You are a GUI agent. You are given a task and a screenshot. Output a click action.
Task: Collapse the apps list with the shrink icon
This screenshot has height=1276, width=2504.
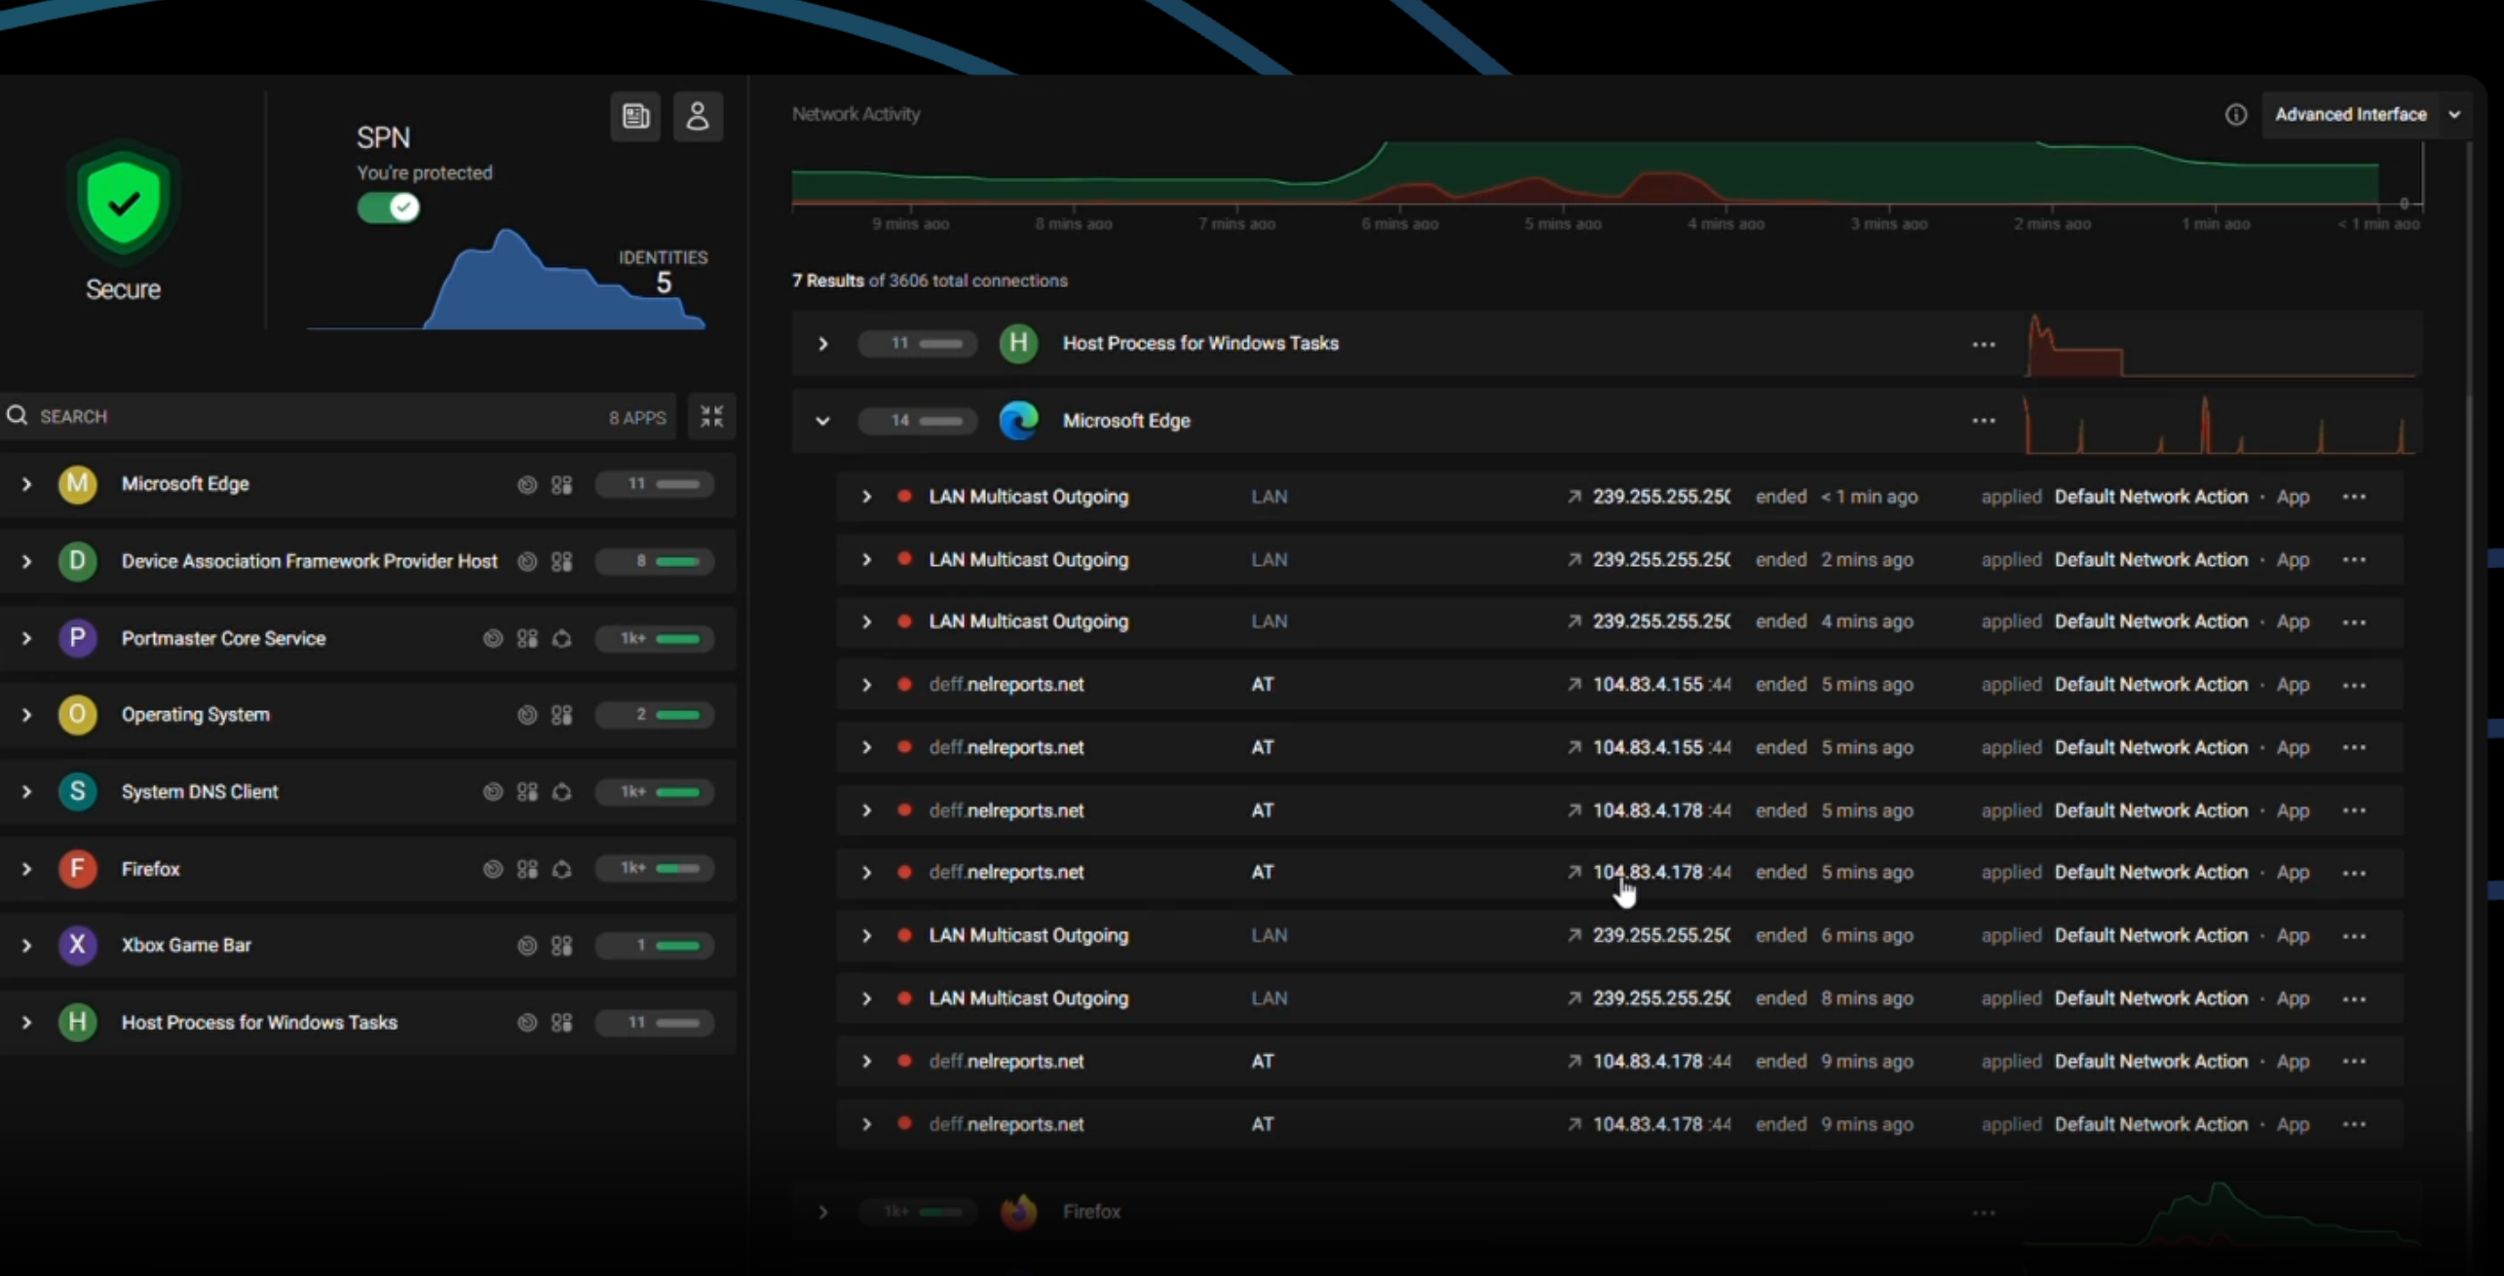click(712, 417)
